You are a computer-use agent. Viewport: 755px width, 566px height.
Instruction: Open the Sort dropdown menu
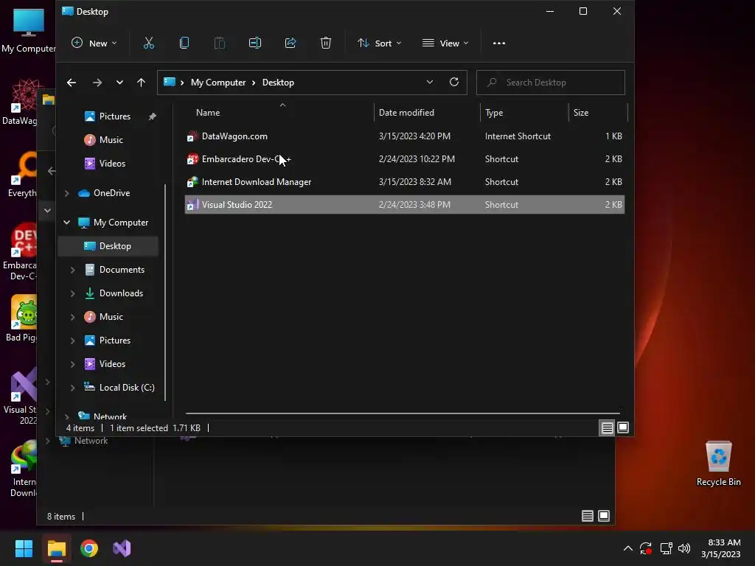pos(380,43)
